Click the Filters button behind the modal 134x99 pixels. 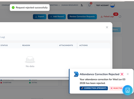[116, 30]
